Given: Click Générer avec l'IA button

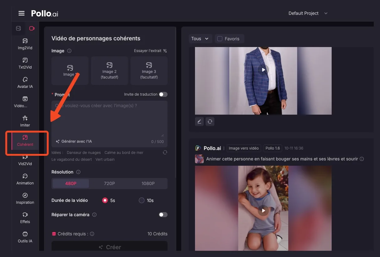Looking at the screenshot, I should click(74, 141).
